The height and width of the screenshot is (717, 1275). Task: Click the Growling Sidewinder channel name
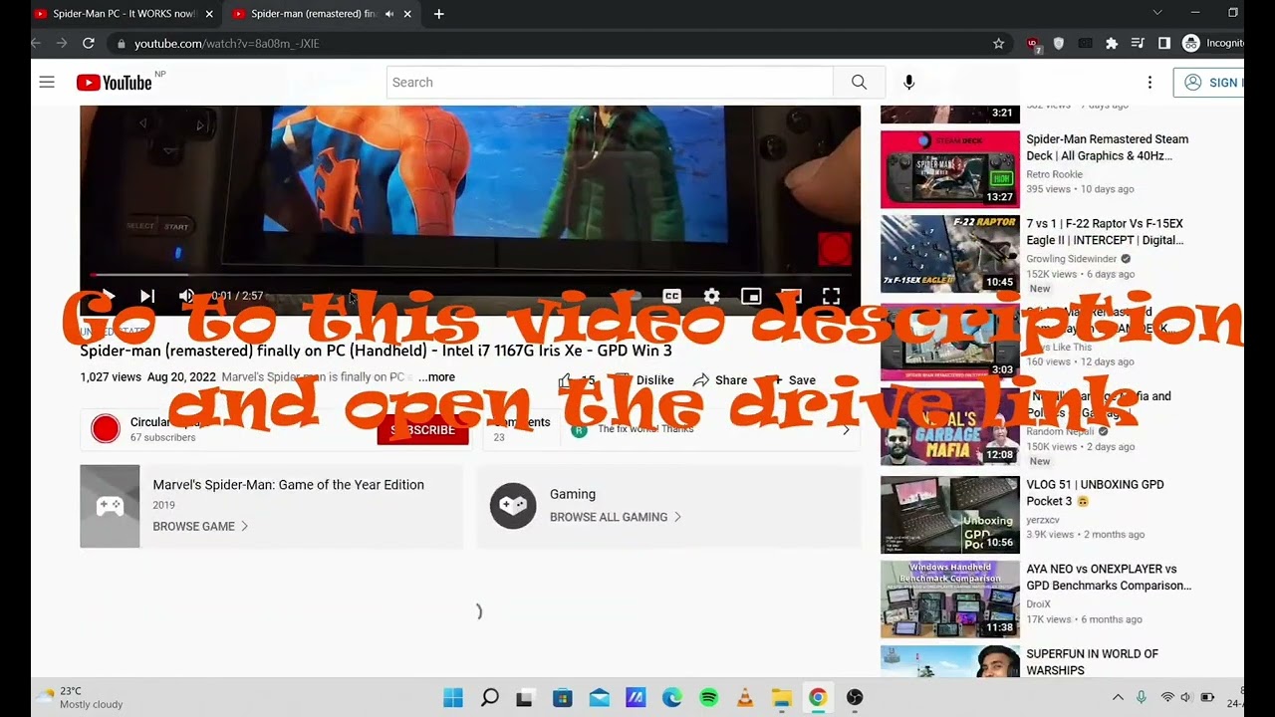point(1073,259)
